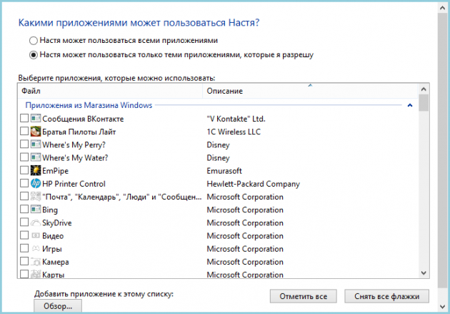Click the Отметить все button
Viewport: 450px width, 314px height.
coord(304,296)
